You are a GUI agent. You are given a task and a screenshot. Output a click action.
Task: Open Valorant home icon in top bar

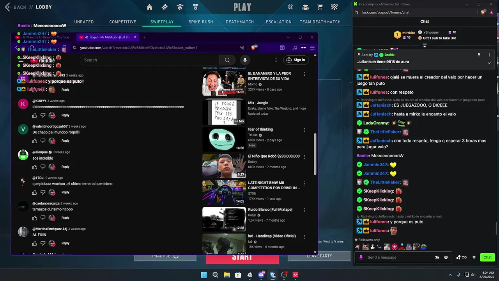click(149, 7)
